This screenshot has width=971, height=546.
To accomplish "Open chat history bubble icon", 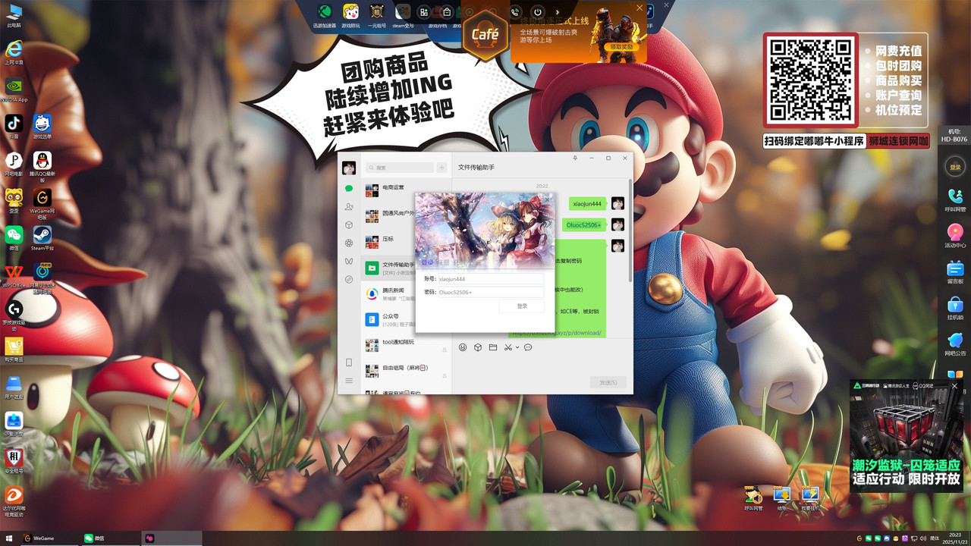I will pos(528,347).
